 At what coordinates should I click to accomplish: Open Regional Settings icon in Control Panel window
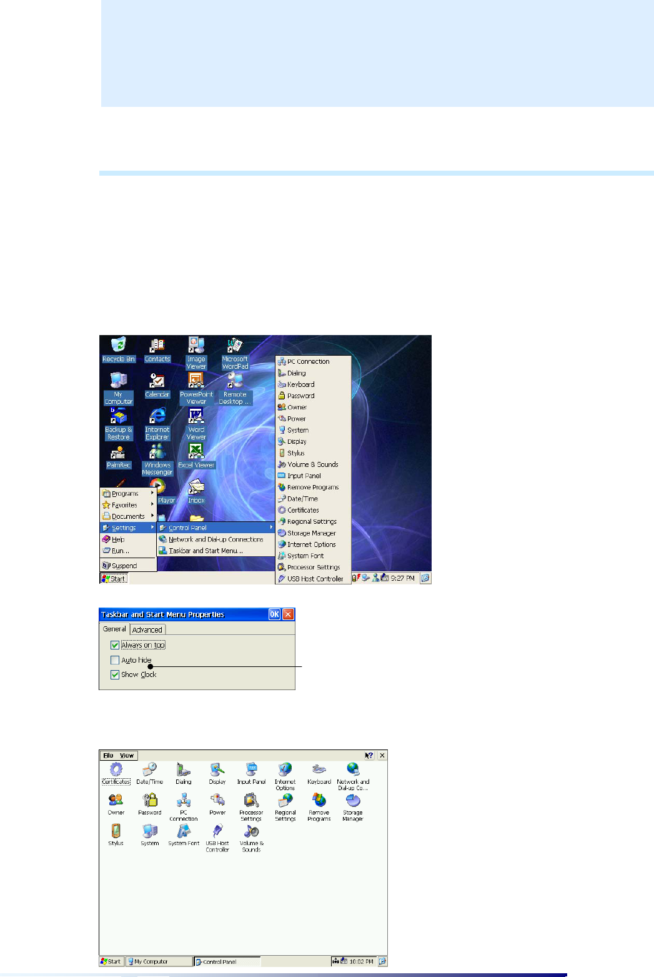(285, 807)
